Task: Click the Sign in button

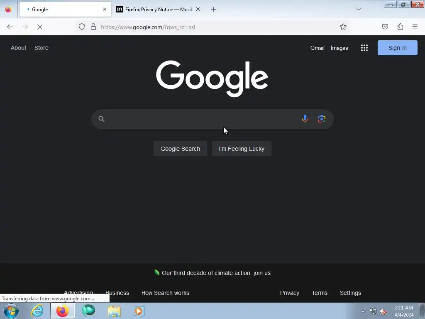Action: coord(397,48)
